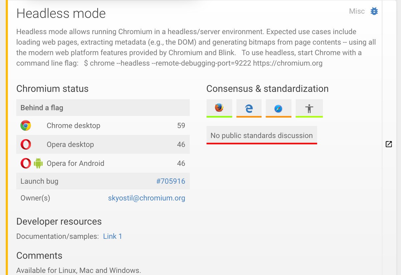Click the Consensus & standardization heading
The height and width of the screenshot is (275, 401).
click(x=267, y=89)
